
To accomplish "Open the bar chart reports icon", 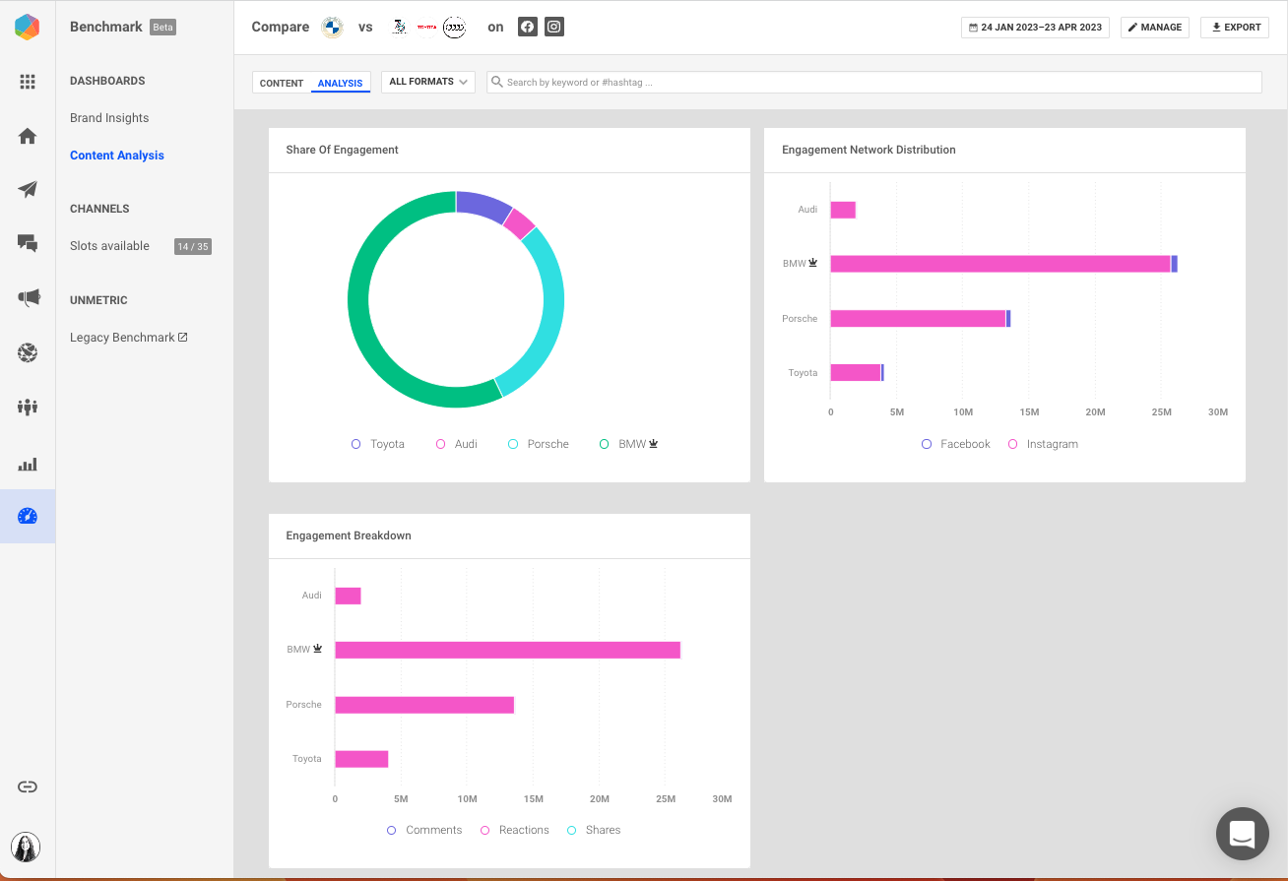I will (28, 464).
